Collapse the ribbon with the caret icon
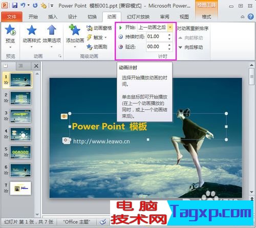The width and height of the screenshot is (256, 228). [243, 17]
